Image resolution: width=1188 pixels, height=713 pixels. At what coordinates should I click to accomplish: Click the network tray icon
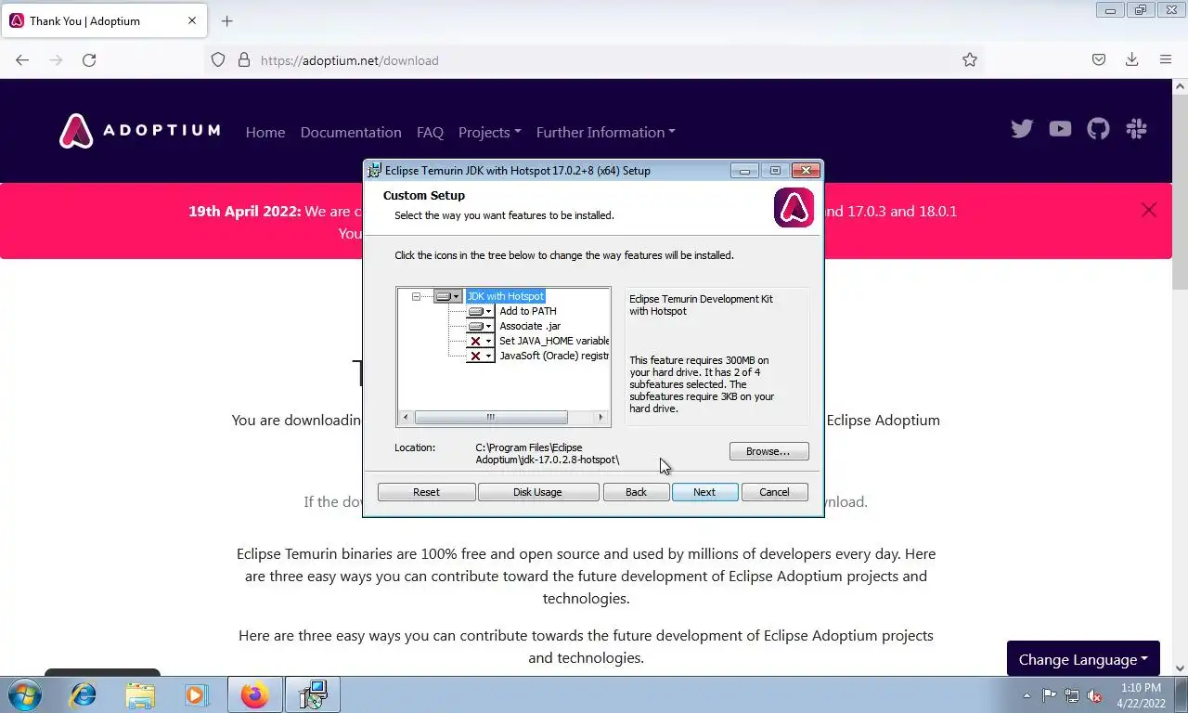click(1072, 695)
